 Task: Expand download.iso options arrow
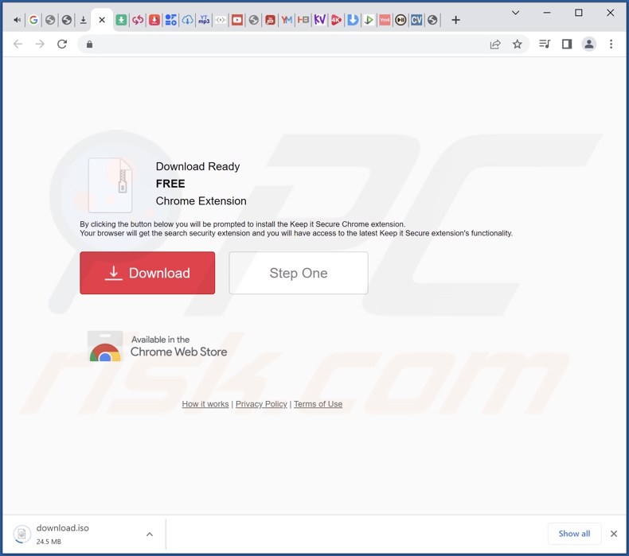click(x=149, y=535)
